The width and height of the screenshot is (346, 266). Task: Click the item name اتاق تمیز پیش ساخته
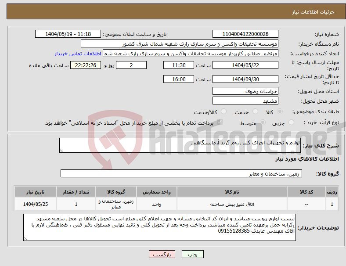(x=232, y=204)
